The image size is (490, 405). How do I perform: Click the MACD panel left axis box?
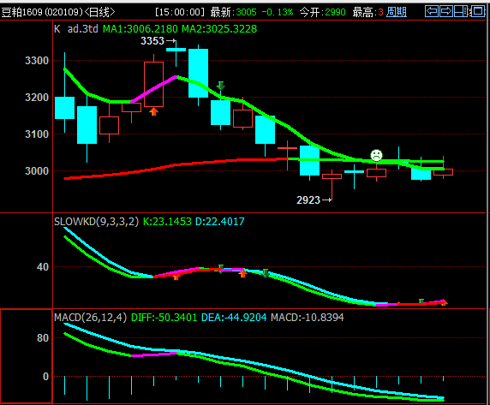(27, 356)
